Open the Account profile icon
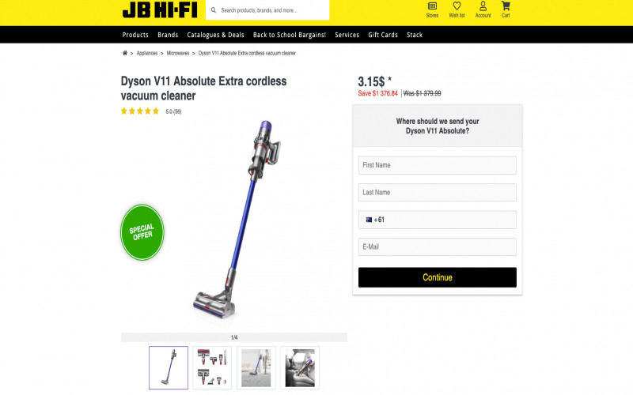Viewport: 633px width, 395px height. point(483,6)
